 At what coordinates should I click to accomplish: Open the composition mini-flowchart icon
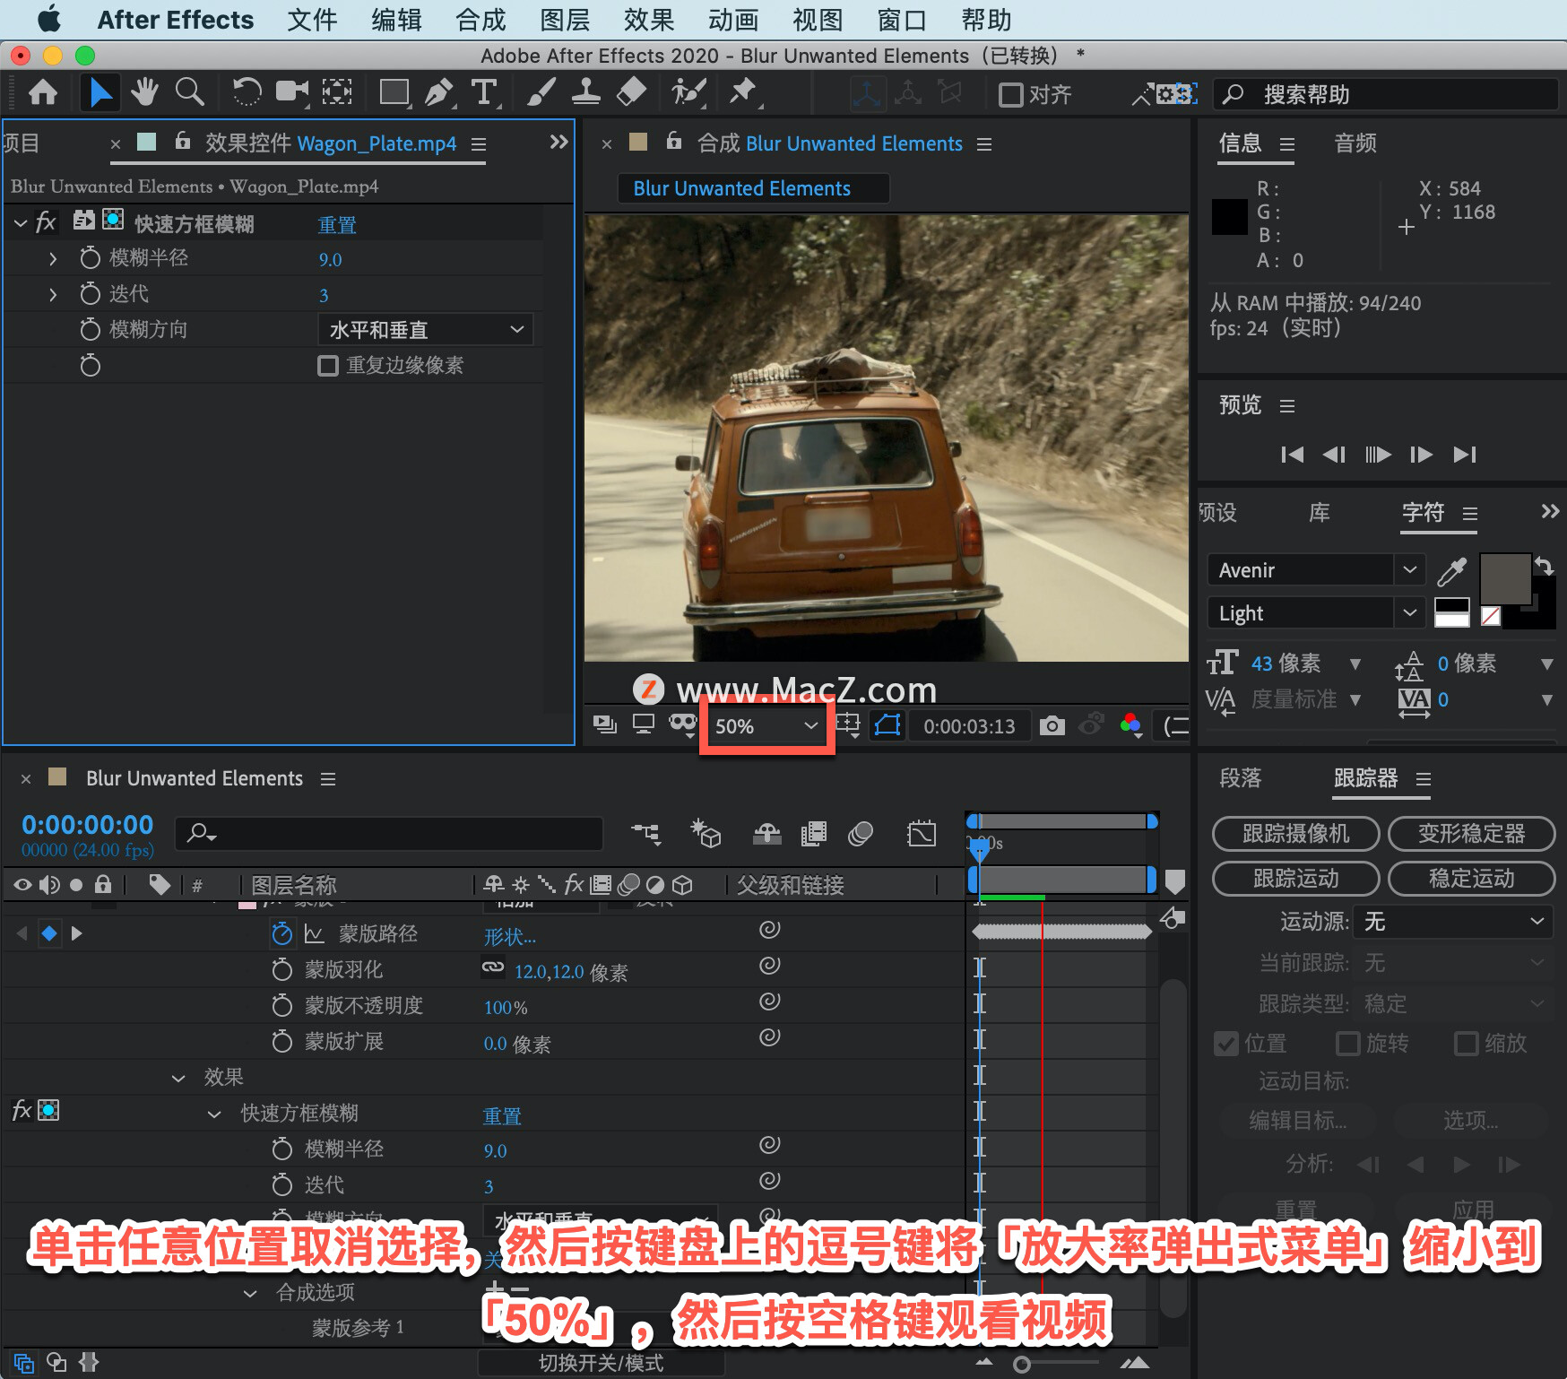click(645, 834)
